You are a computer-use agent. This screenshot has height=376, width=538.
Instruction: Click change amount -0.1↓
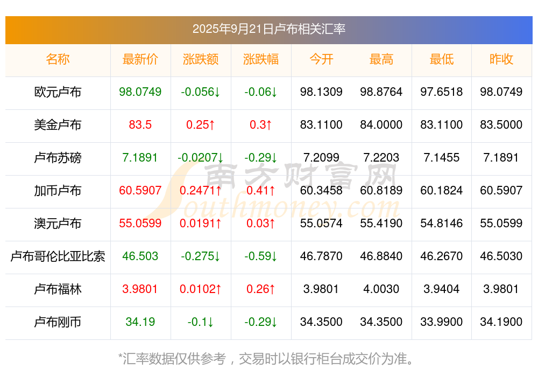(x=201, y=322)
